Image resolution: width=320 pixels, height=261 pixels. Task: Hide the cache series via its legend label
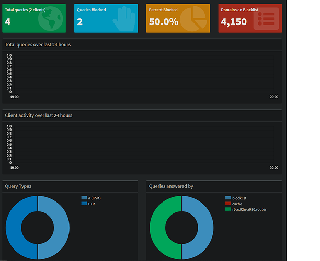[x=237, y=204]
